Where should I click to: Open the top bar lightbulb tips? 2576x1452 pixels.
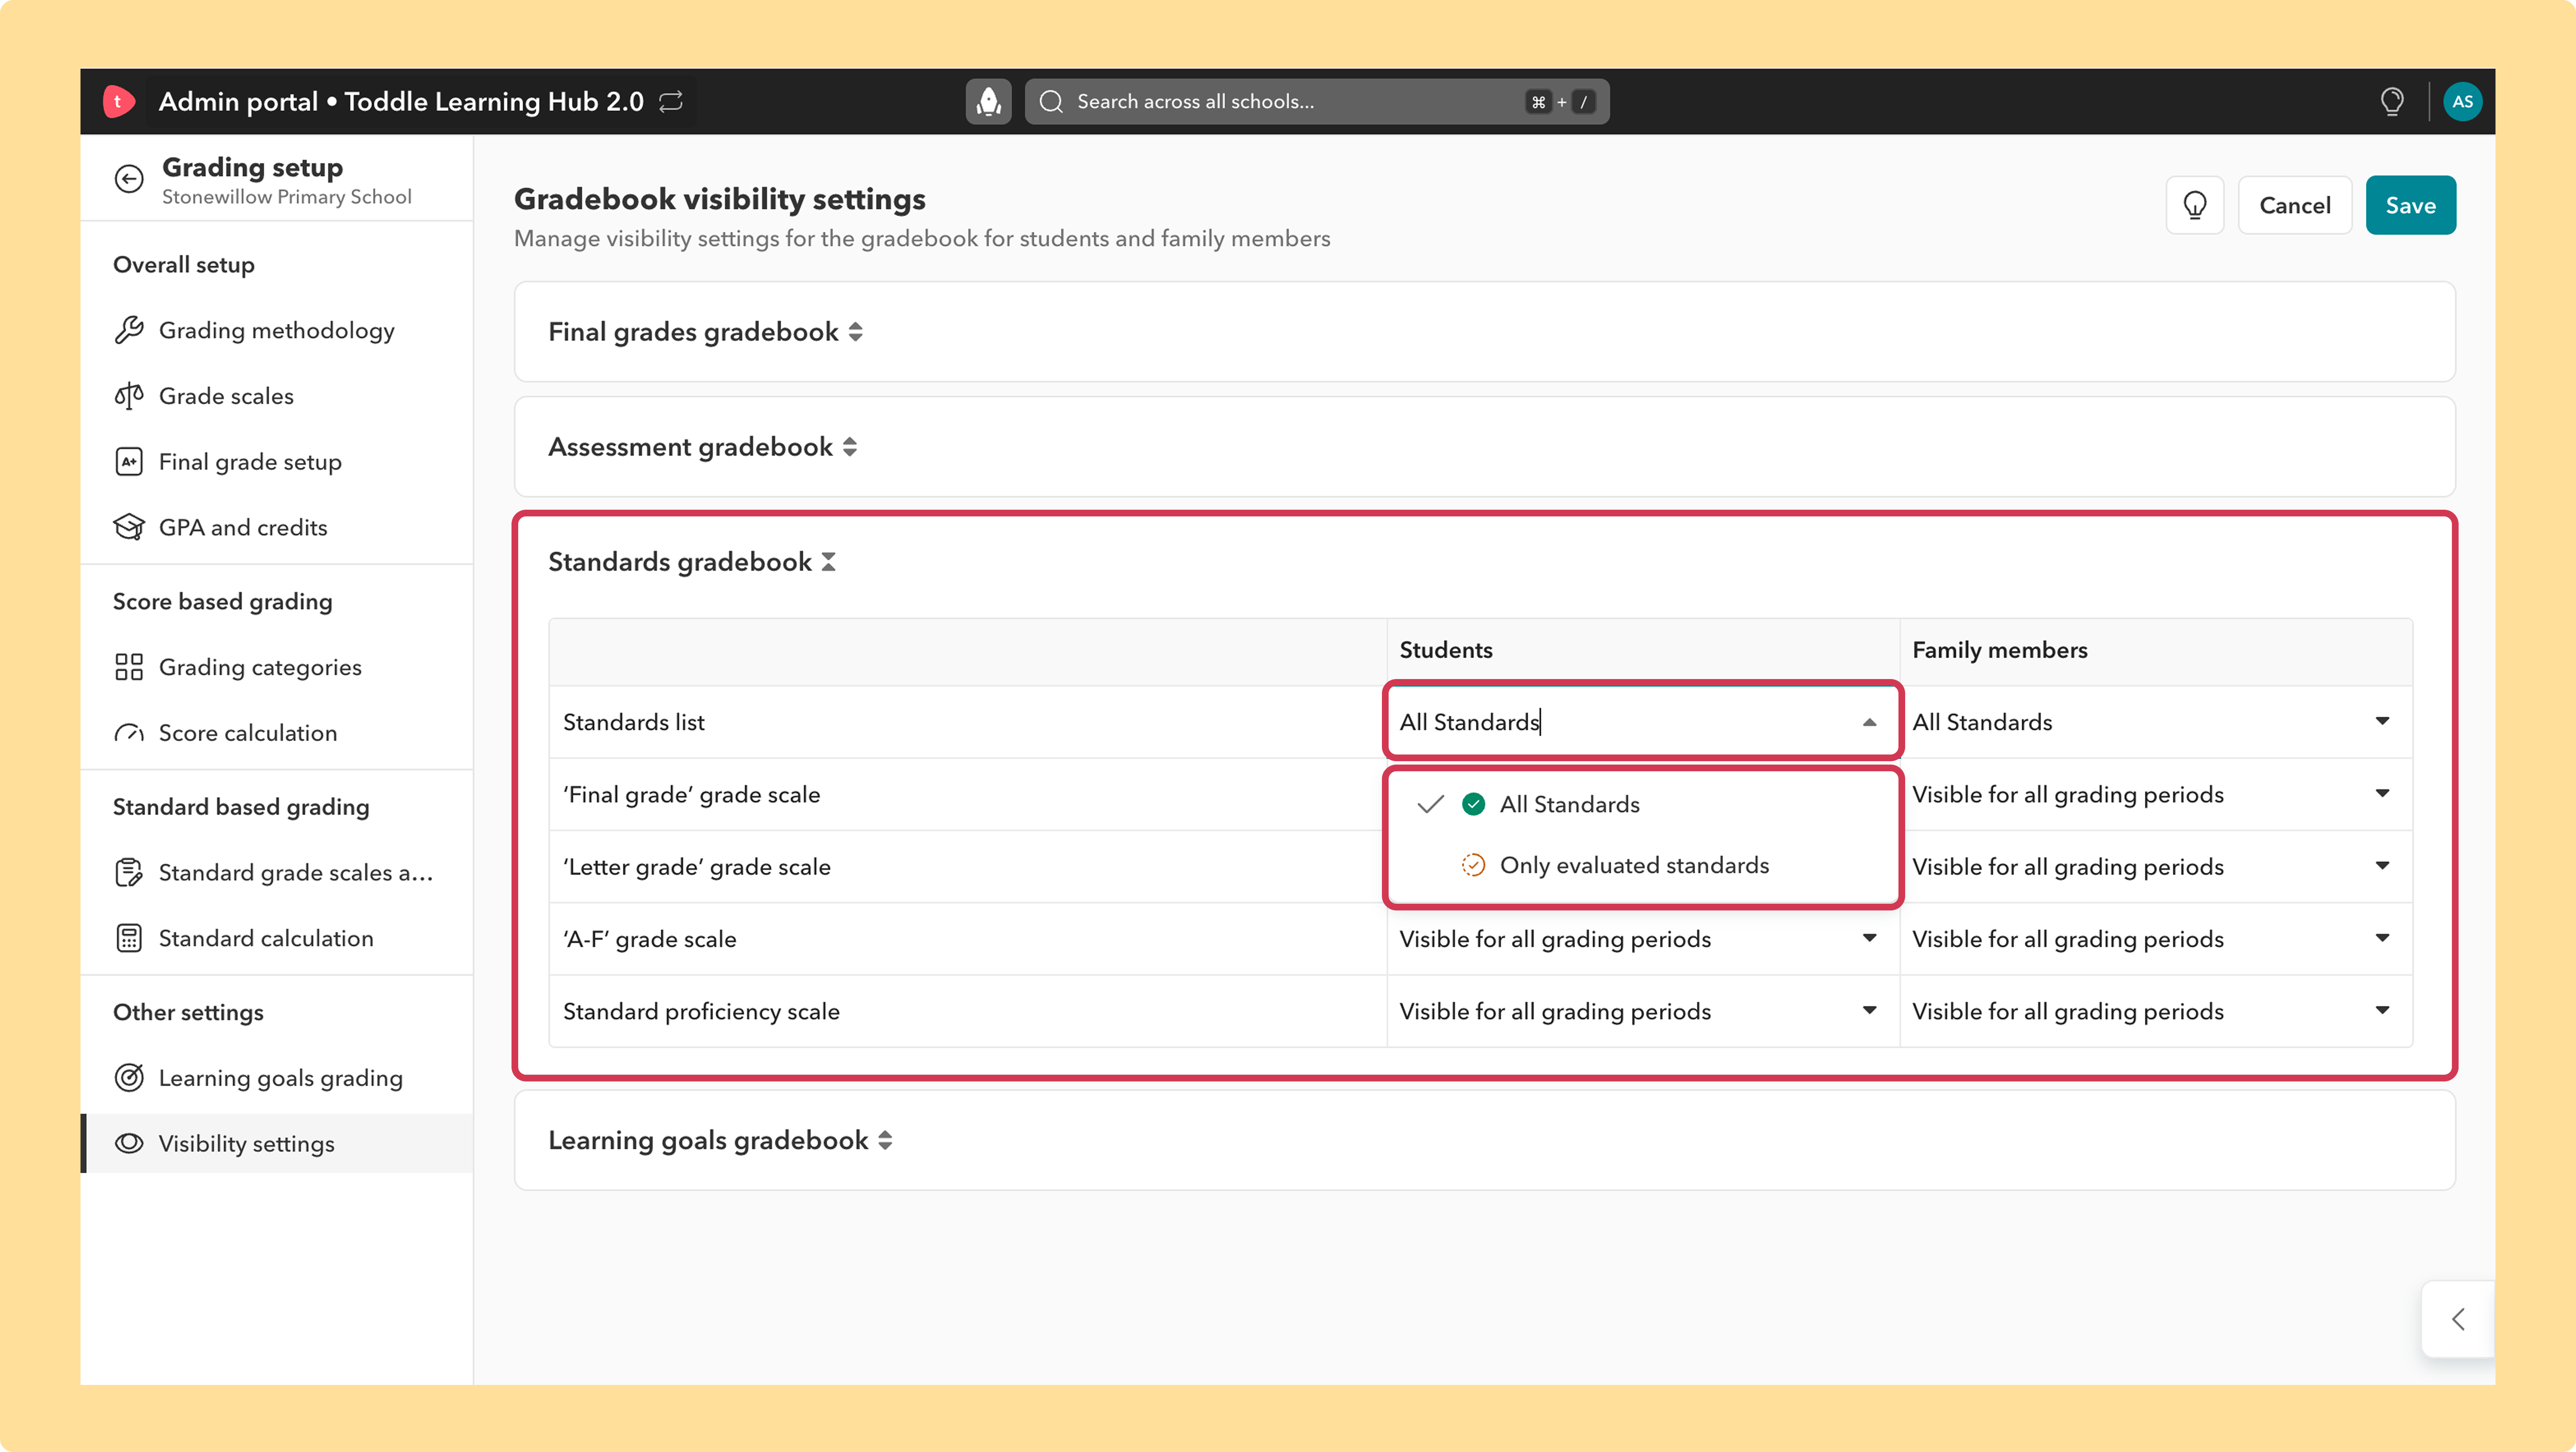point(2392,101)
